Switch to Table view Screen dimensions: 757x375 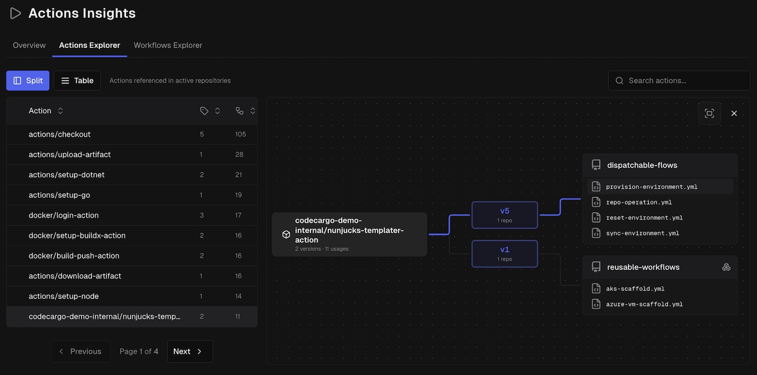77,81
